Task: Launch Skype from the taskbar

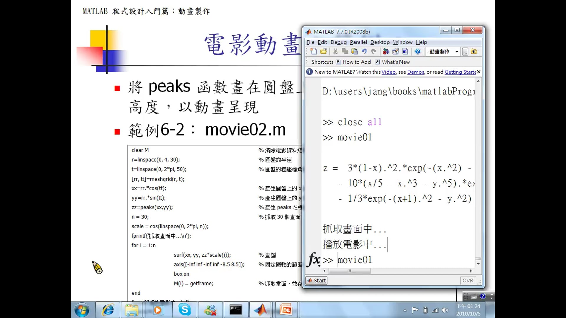Action: [185, 310]
